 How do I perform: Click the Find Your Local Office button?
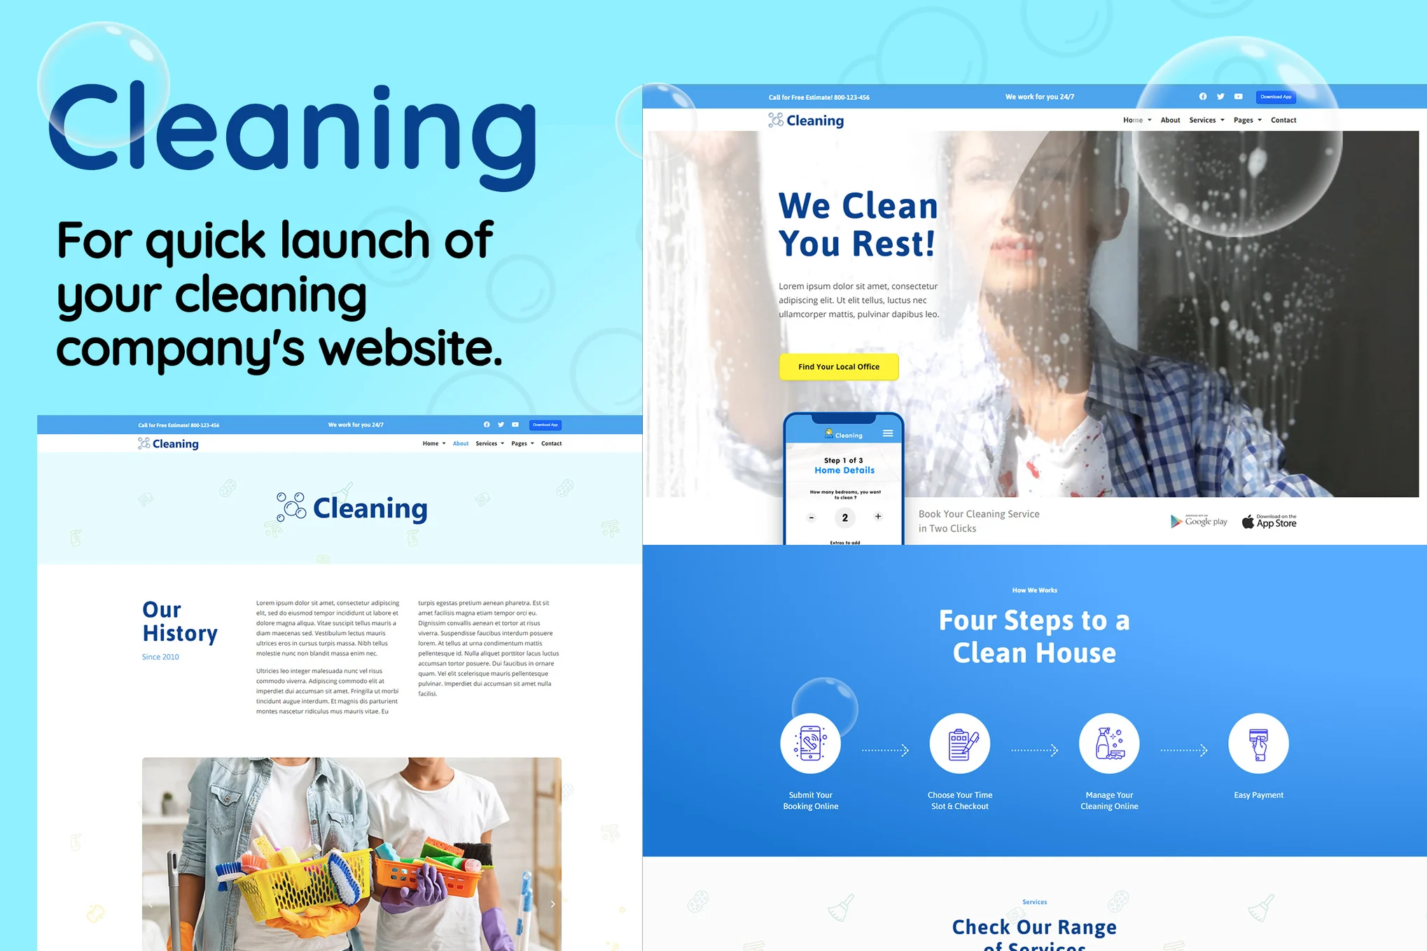[x=840, y=366]
